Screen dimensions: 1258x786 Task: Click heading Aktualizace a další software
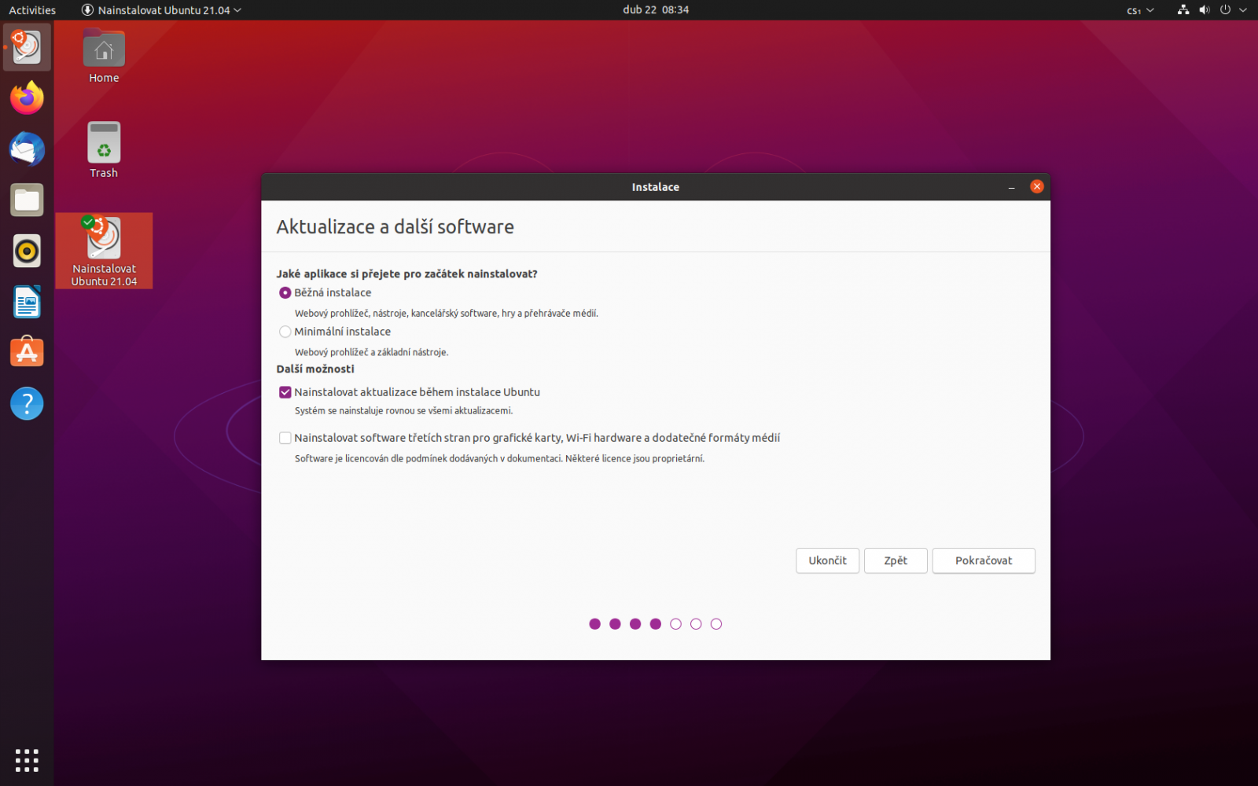click(x=395, y=227)
